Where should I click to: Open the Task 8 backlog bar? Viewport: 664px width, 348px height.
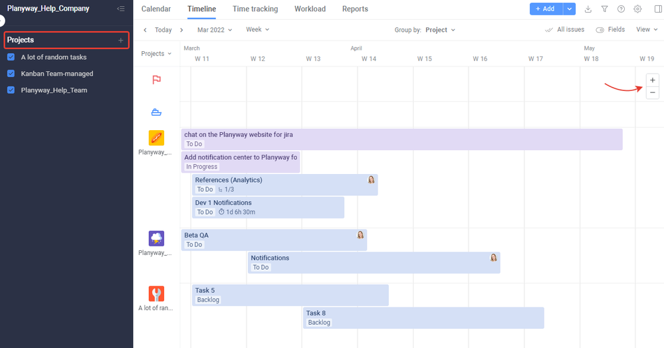[x=424, y=318]
